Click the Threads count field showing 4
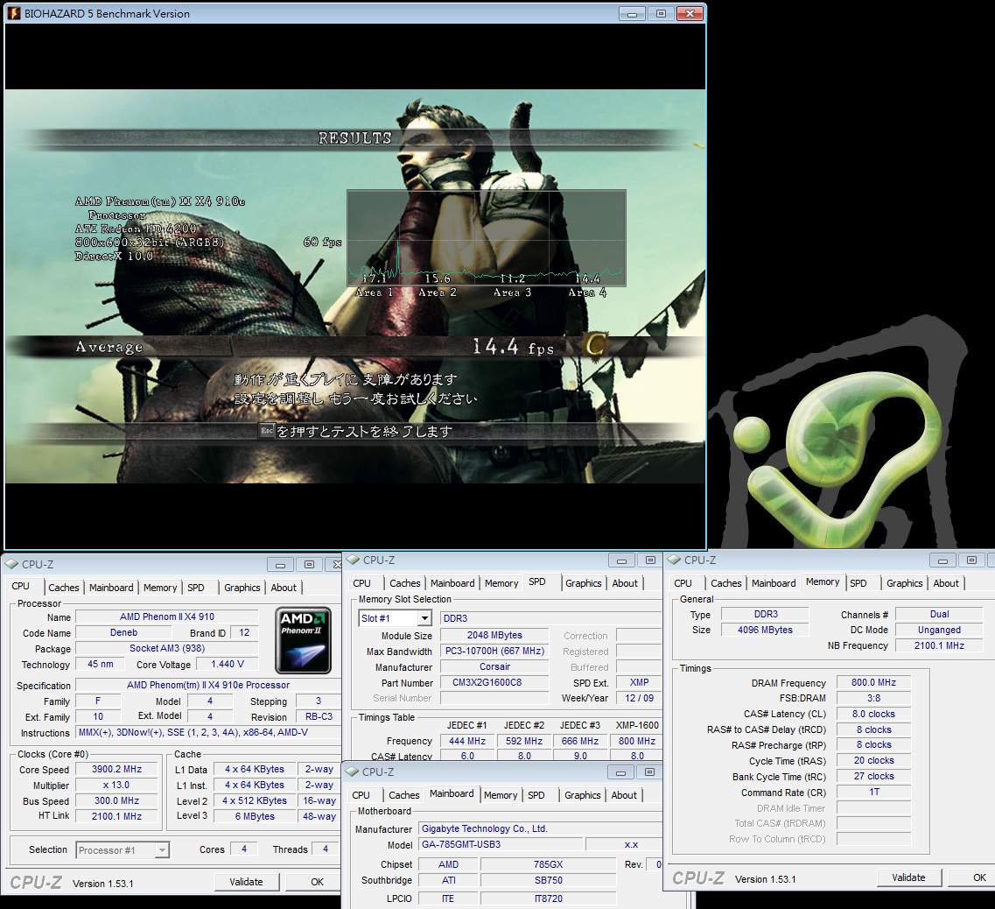 click(326, 849)
